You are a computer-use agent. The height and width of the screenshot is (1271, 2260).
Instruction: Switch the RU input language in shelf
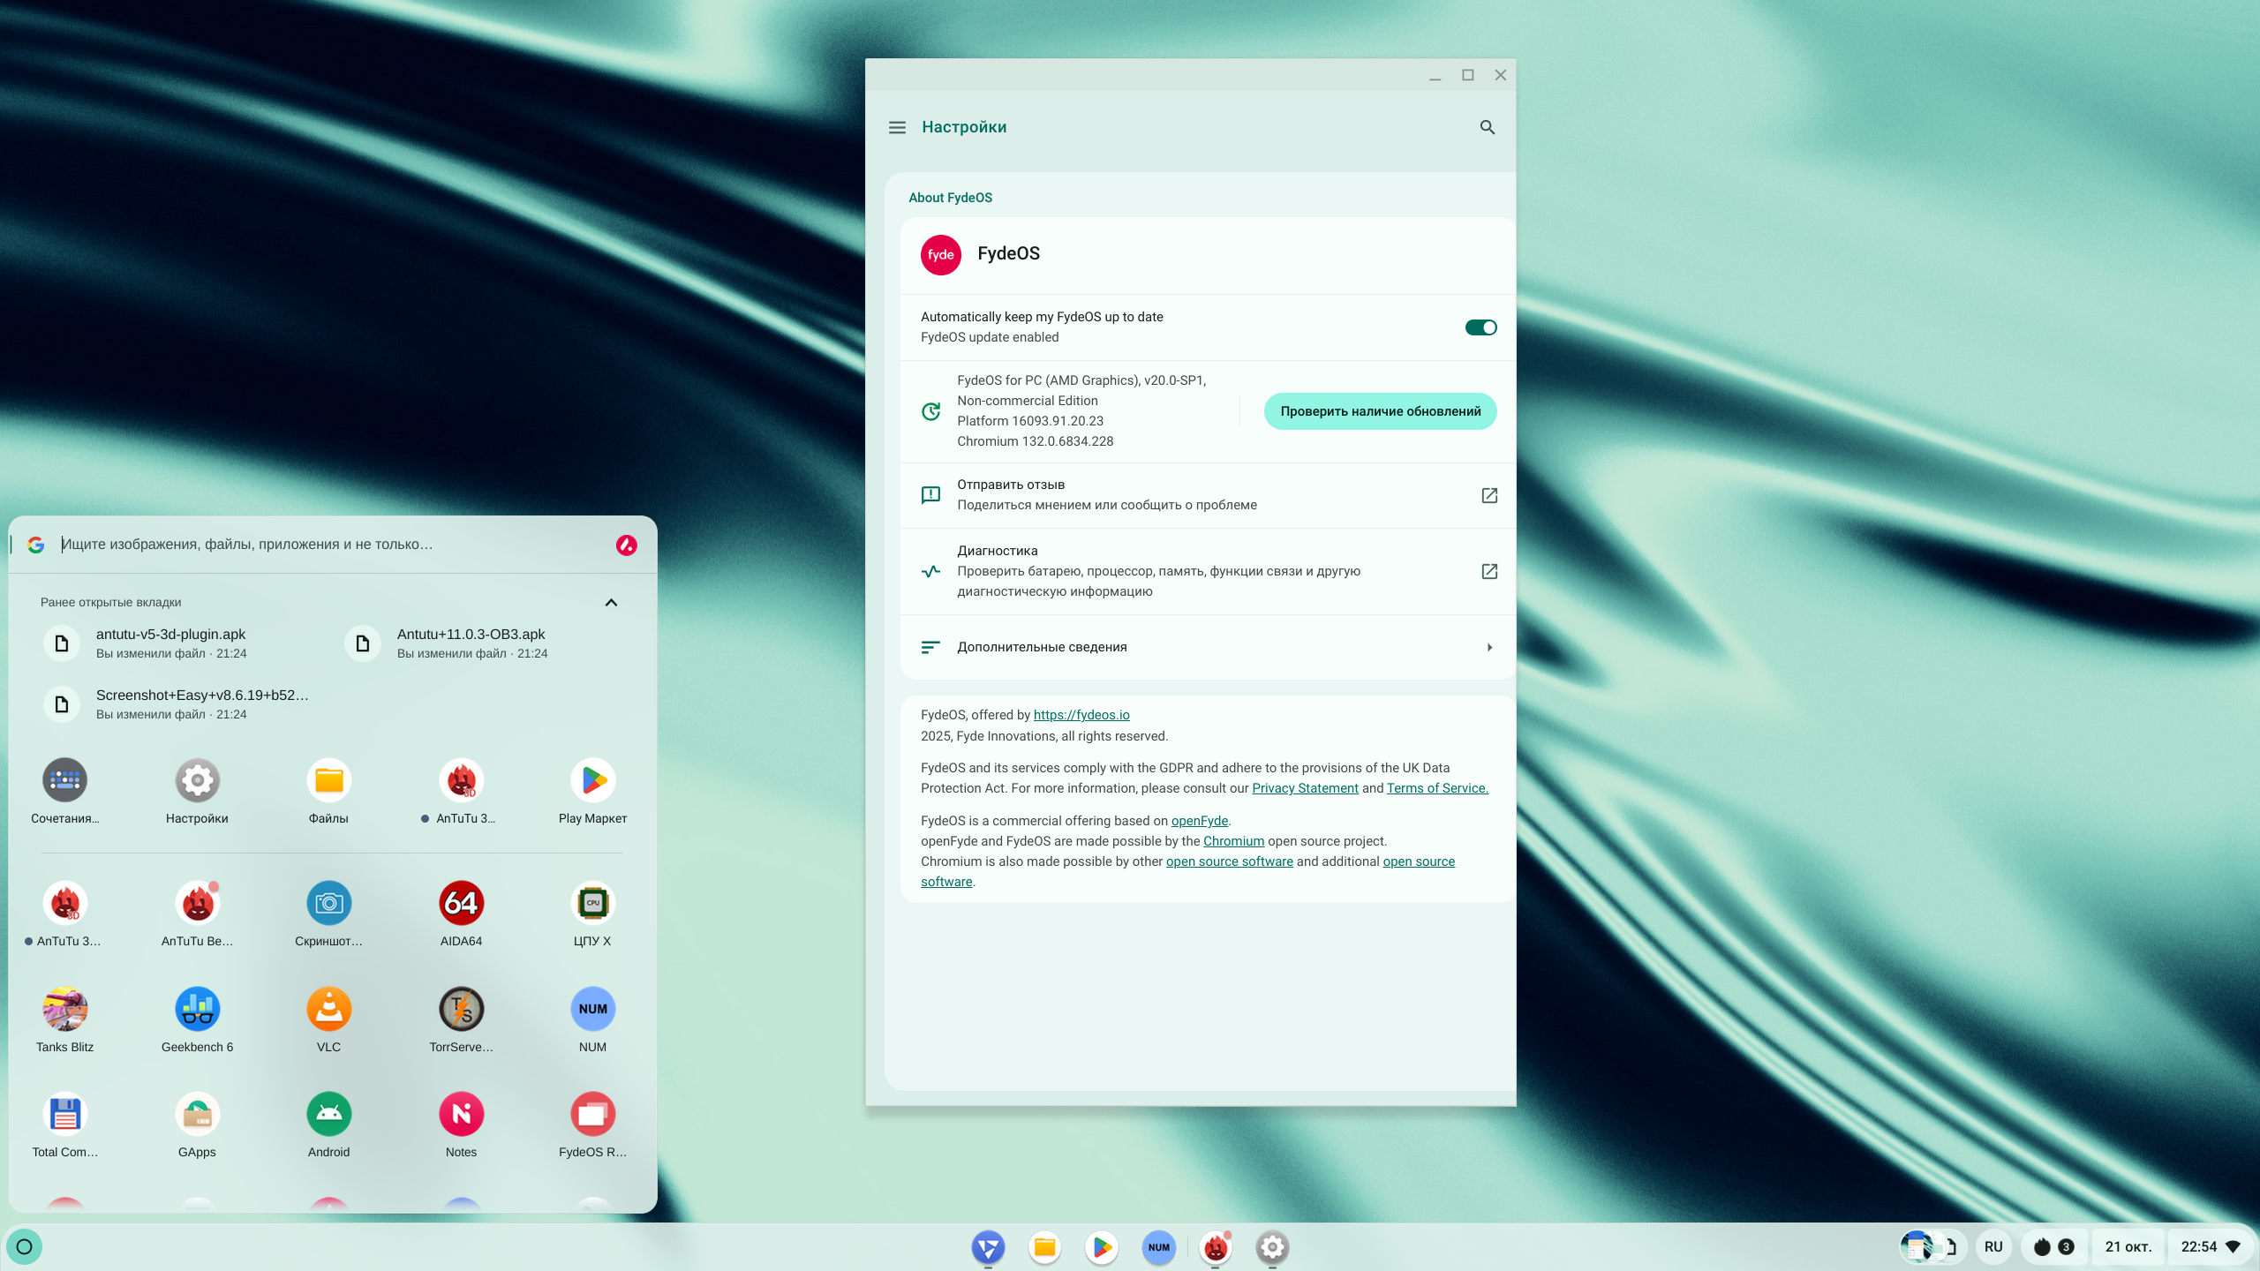pyautogui.click(x=1993, y=1246)
